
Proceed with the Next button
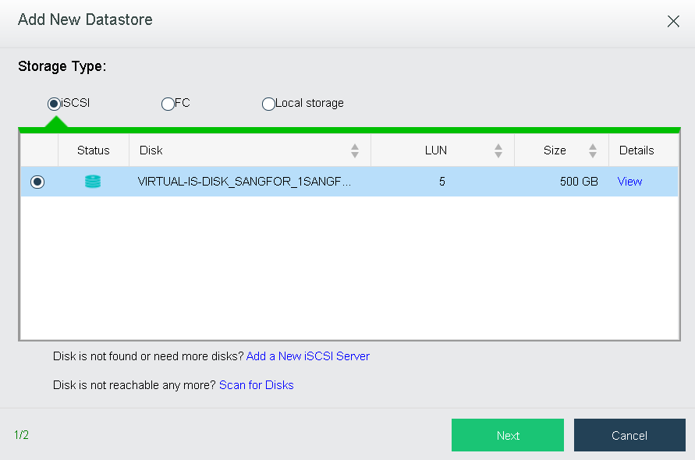click(x=508, y=435)
